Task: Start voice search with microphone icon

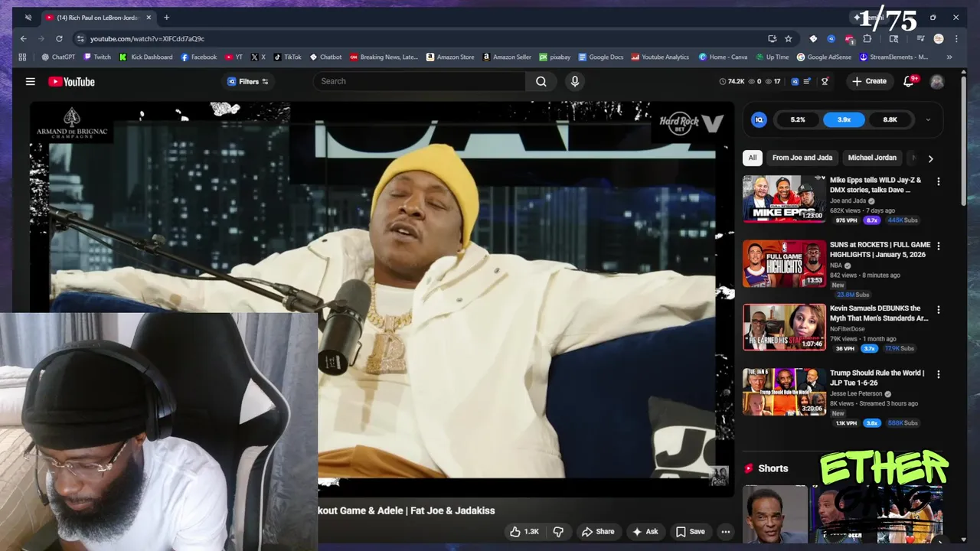Action: [575, 81]
